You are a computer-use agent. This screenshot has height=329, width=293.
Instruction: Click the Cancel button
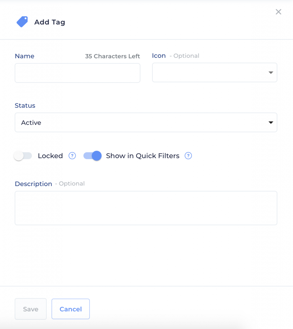point(71,309)
